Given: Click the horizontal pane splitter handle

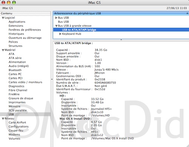Looking at the screenshot, I should coord(121,40).
